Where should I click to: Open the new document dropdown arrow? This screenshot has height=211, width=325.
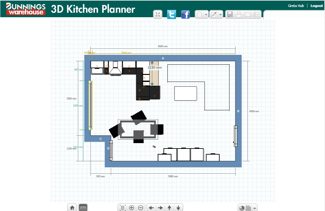click(206, 15)
